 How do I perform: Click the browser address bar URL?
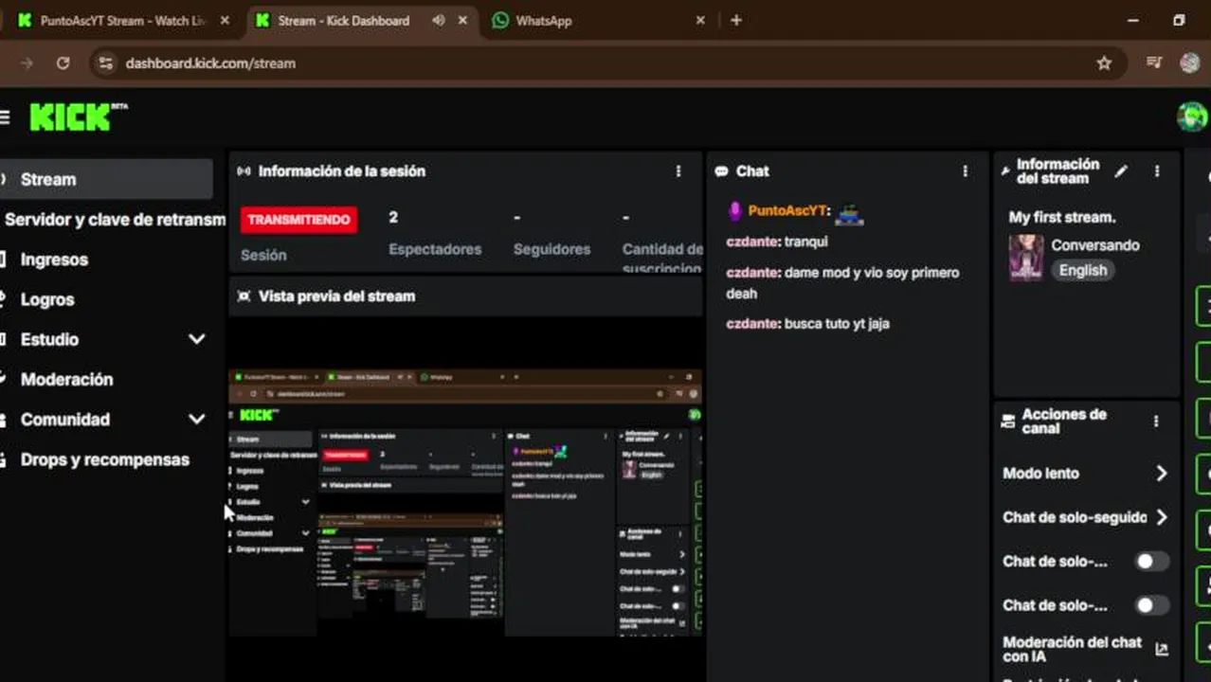pyautogui.click(x=210, y=63)
